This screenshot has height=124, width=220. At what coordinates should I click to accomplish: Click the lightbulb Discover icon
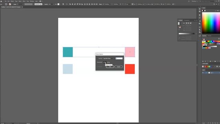click(x=189, y=1)
